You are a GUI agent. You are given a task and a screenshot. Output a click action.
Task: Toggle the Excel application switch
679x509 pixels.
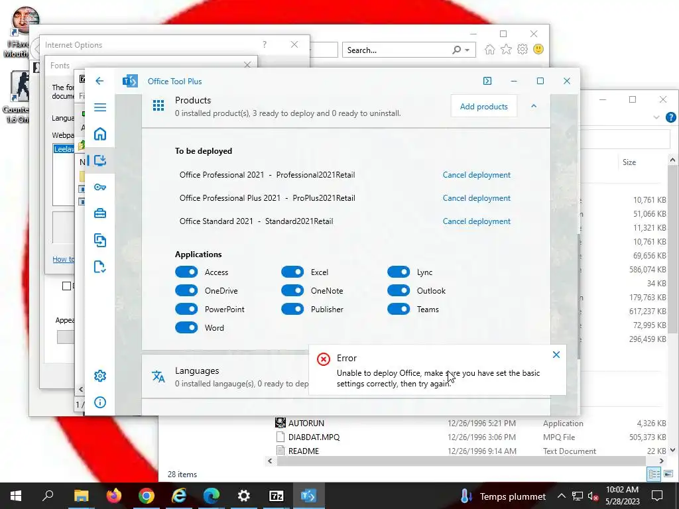pyautogui.click(x=292, y=272)
